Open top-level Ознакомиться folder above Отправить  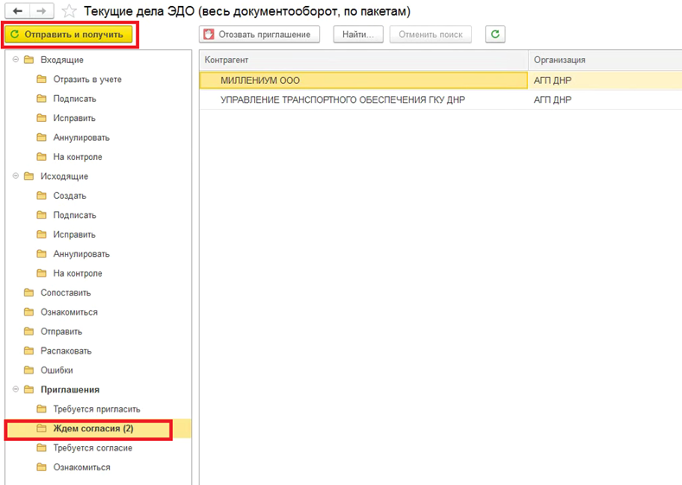coord(69,312)
